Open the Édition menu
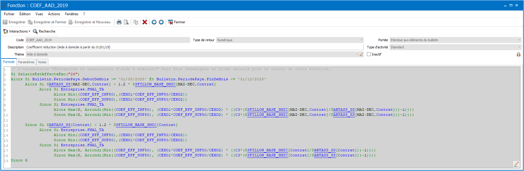This screenshot has width=524, height=171. point(25,14)
